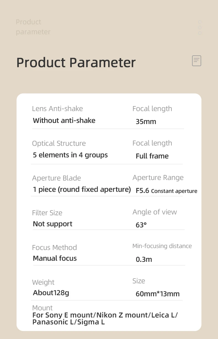Select the round fixed aperture value
The width and height of the screenshot is (218, 339).
[82, 189]
